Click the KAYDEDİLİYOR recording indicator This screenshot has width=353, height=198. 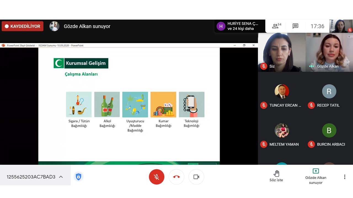click(x=23, y=26)
